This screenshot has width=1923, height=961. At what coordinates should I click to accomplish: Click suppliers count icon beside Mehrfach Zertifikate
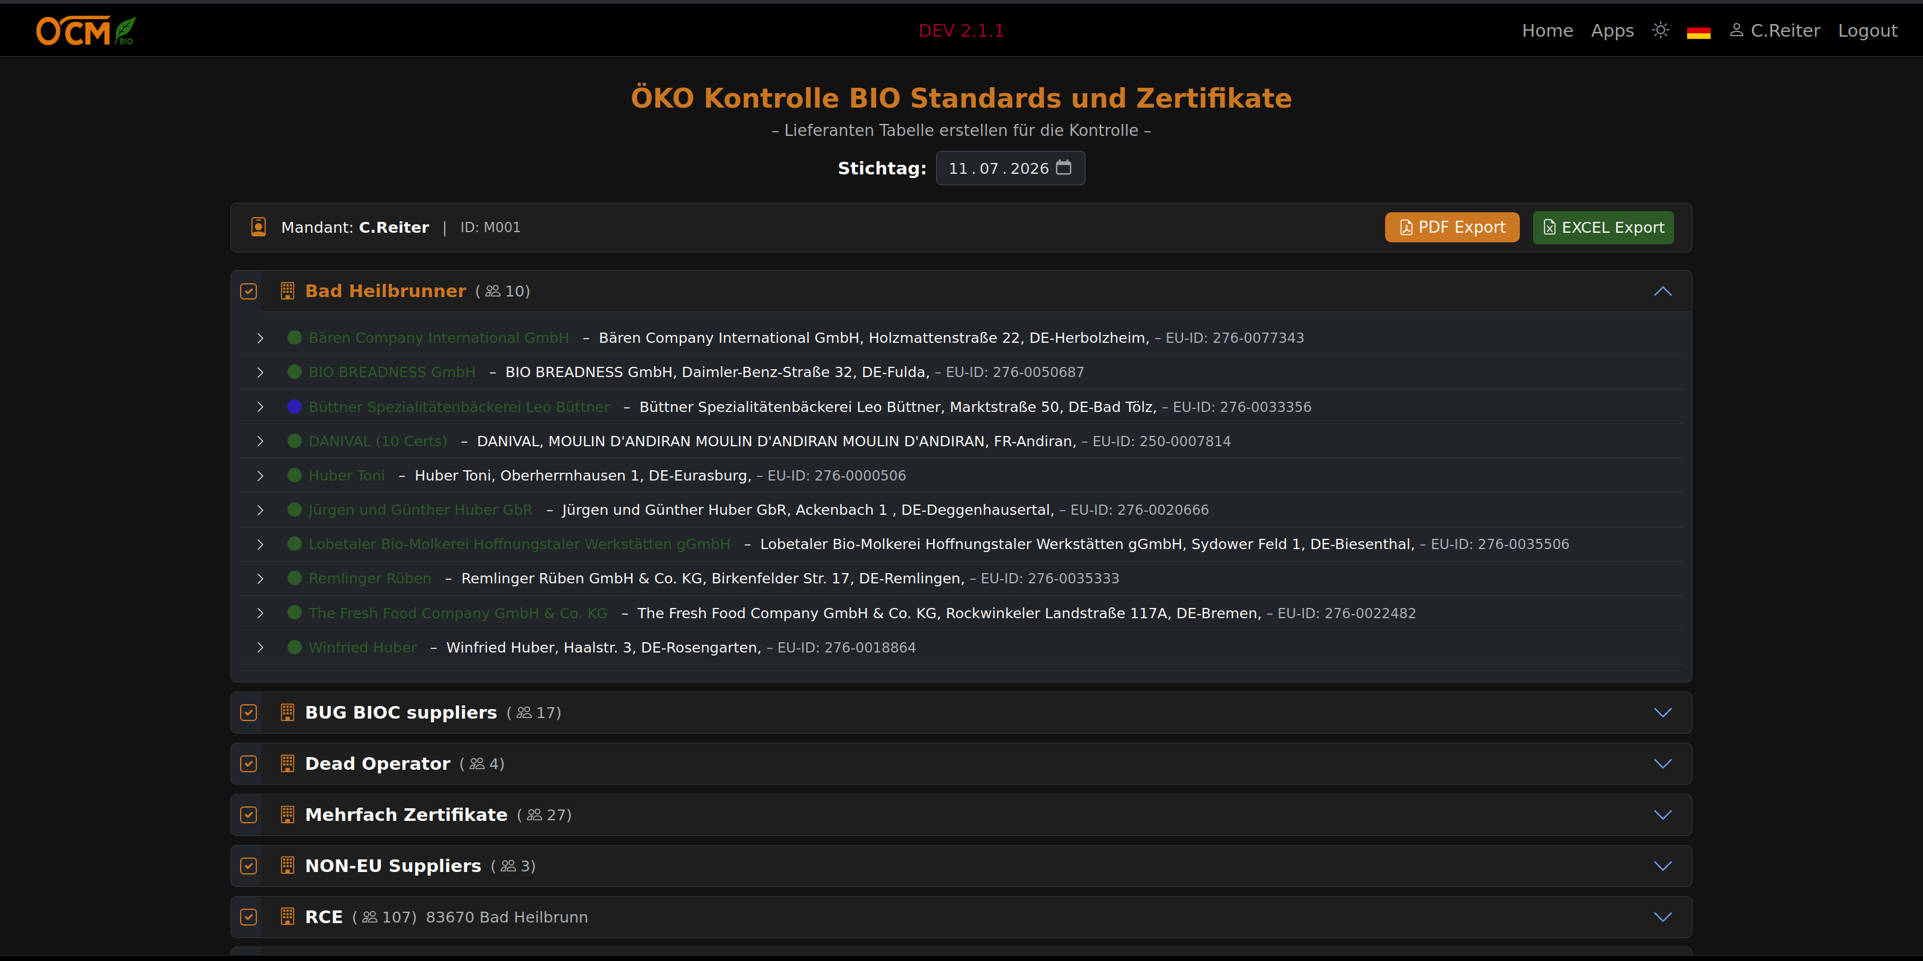(x=534, y=815)
